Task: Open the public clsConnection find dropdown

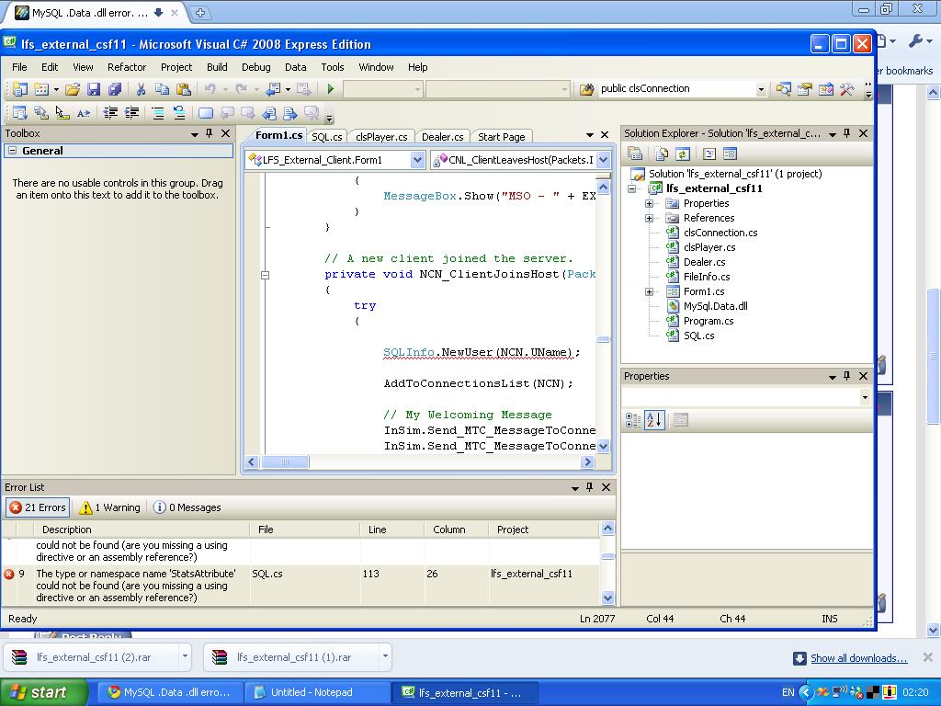Action: (761, 89)
